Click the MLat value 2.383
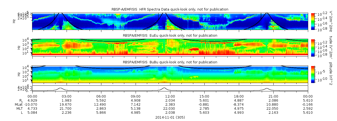 click(170, 105)
